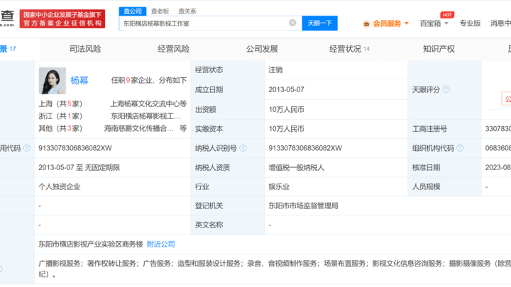Screen dimensions: 511x287
Task: Click 2013-05-07 至 无固定期限 business term
Action: point(79,167)
